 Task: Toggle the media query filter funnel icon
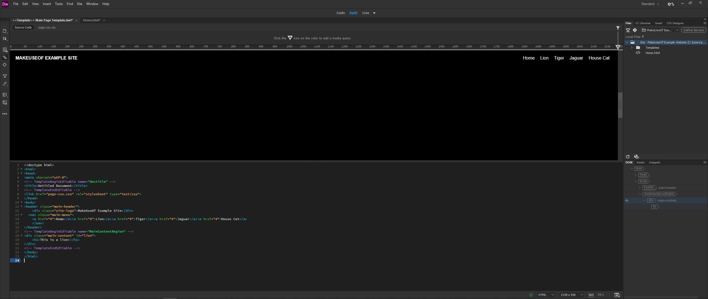pyautogui.click(x=618, y=28)
